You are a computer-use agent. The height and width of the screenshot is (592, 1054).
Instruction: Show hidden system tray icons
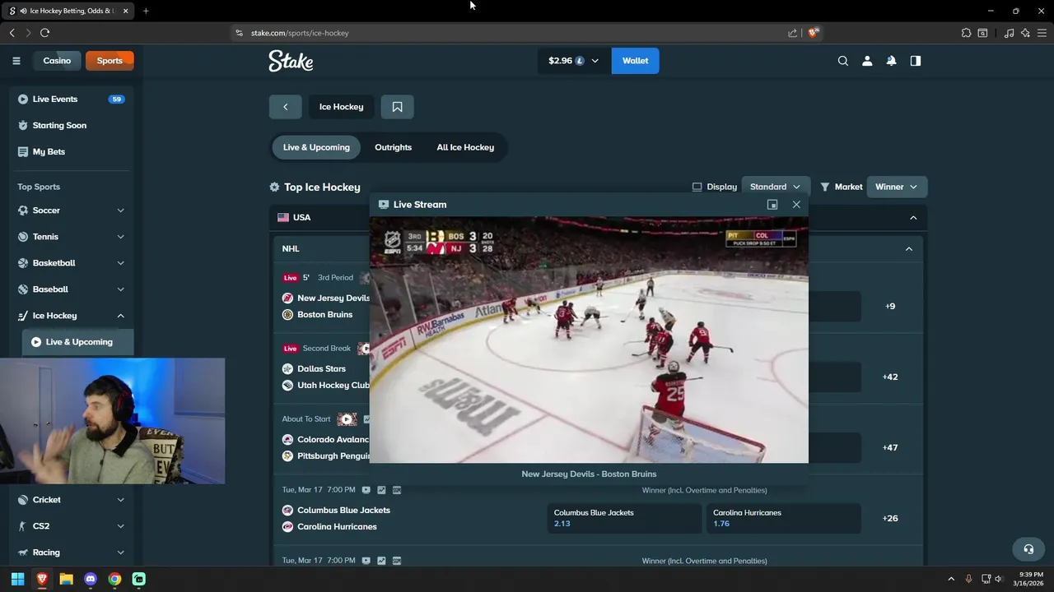(951, 579)
